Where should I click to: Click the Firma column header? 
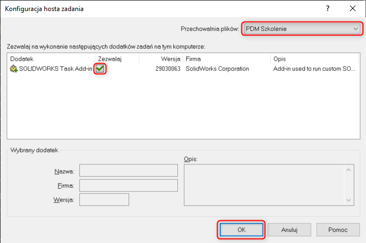click(x=226, y=58)
